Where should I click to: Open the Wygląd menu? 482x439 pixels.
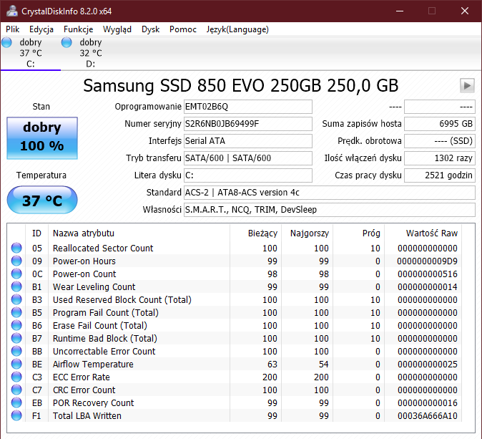click(117, 29)
